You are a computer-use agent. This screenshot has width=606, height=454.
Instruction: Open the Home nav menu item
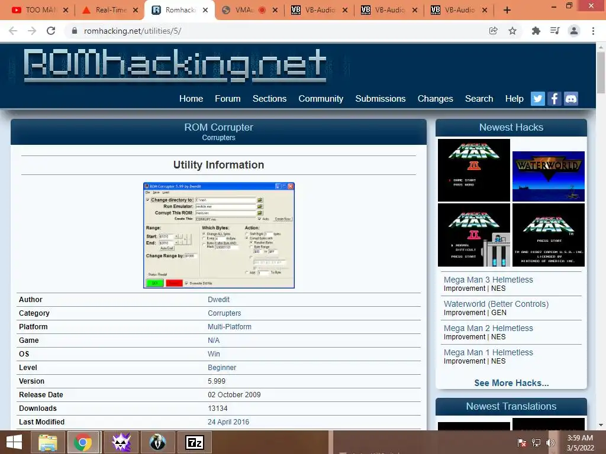[191, 99]
